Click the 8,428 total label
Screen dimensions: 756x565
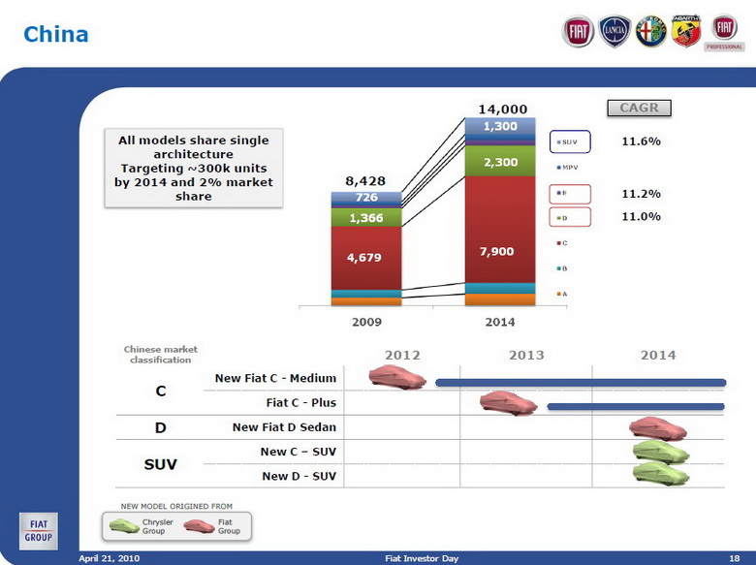tap(365, 181)
